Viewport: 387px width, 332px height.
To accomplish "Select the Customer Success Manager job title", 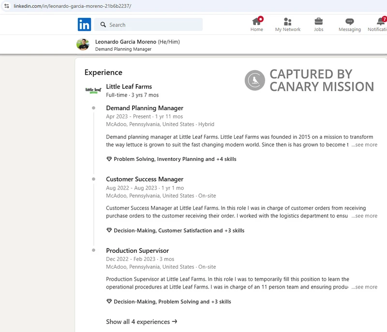I will (x=145, y=179).
